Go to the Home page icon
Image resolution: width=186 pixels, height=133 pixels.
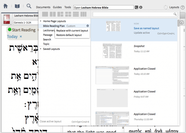(5, 6)
